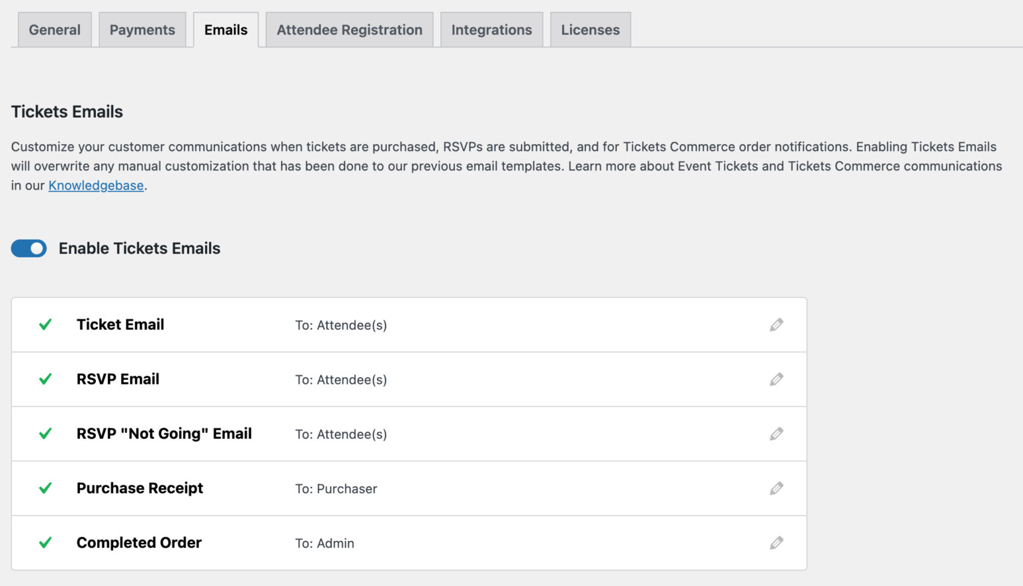Toggle the checkmark beside RSVP Email
Screen dimensions: 1023x586
(45, 379)
